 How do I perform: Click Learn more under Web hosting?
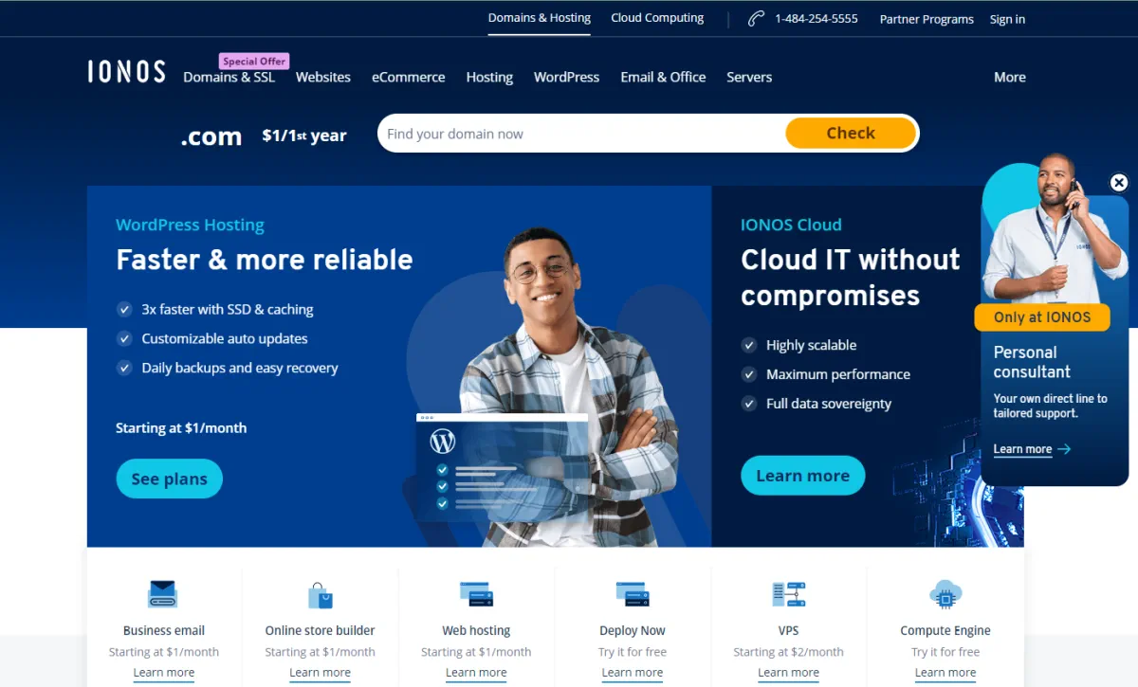click(x=476, y=673)
